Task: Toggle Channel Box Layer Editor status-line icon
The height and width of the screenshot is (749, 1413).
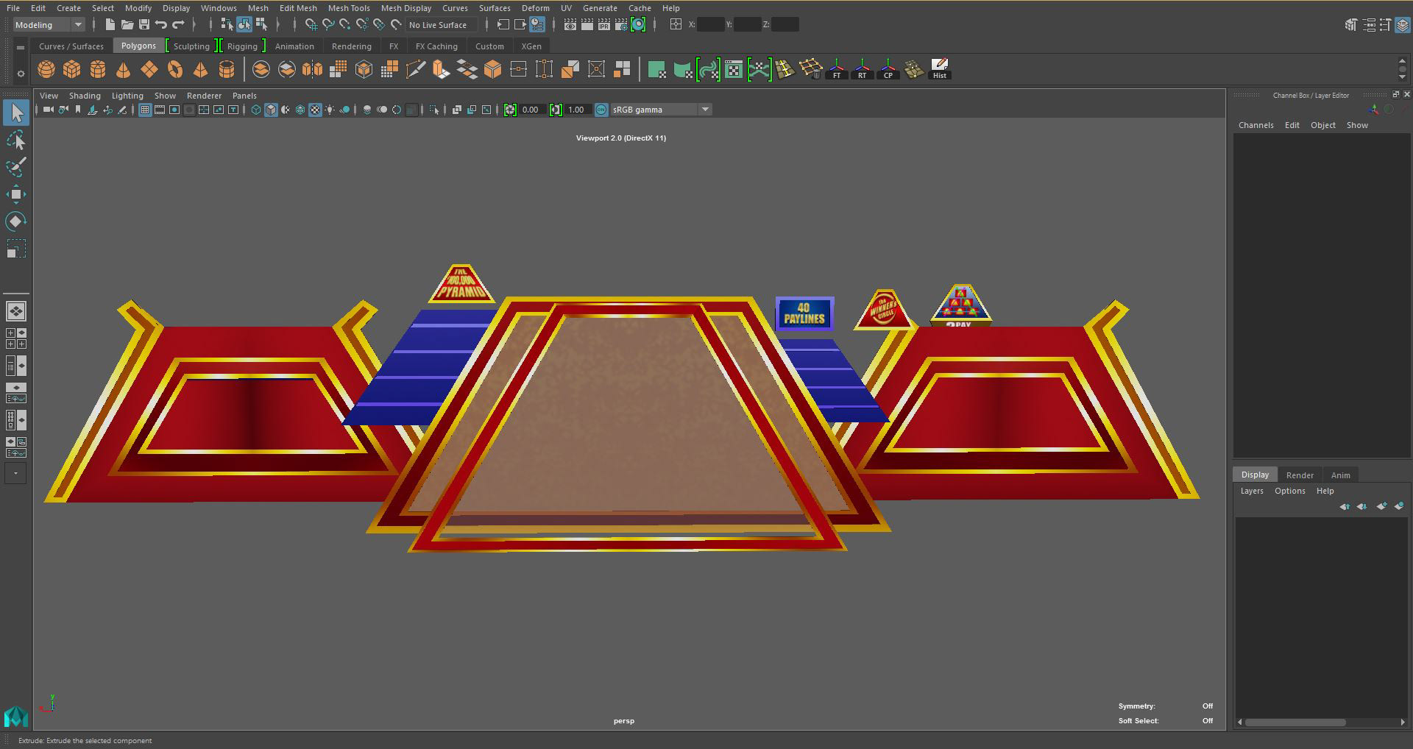Action: pos(1403,25)
